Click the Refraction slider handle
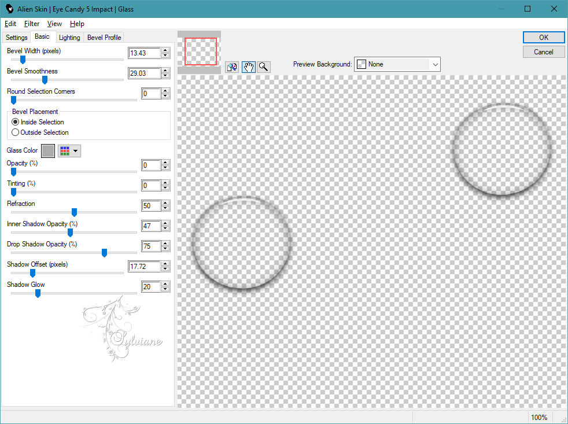Viewport: 568px width, 424px height. [x=74, y=212]
